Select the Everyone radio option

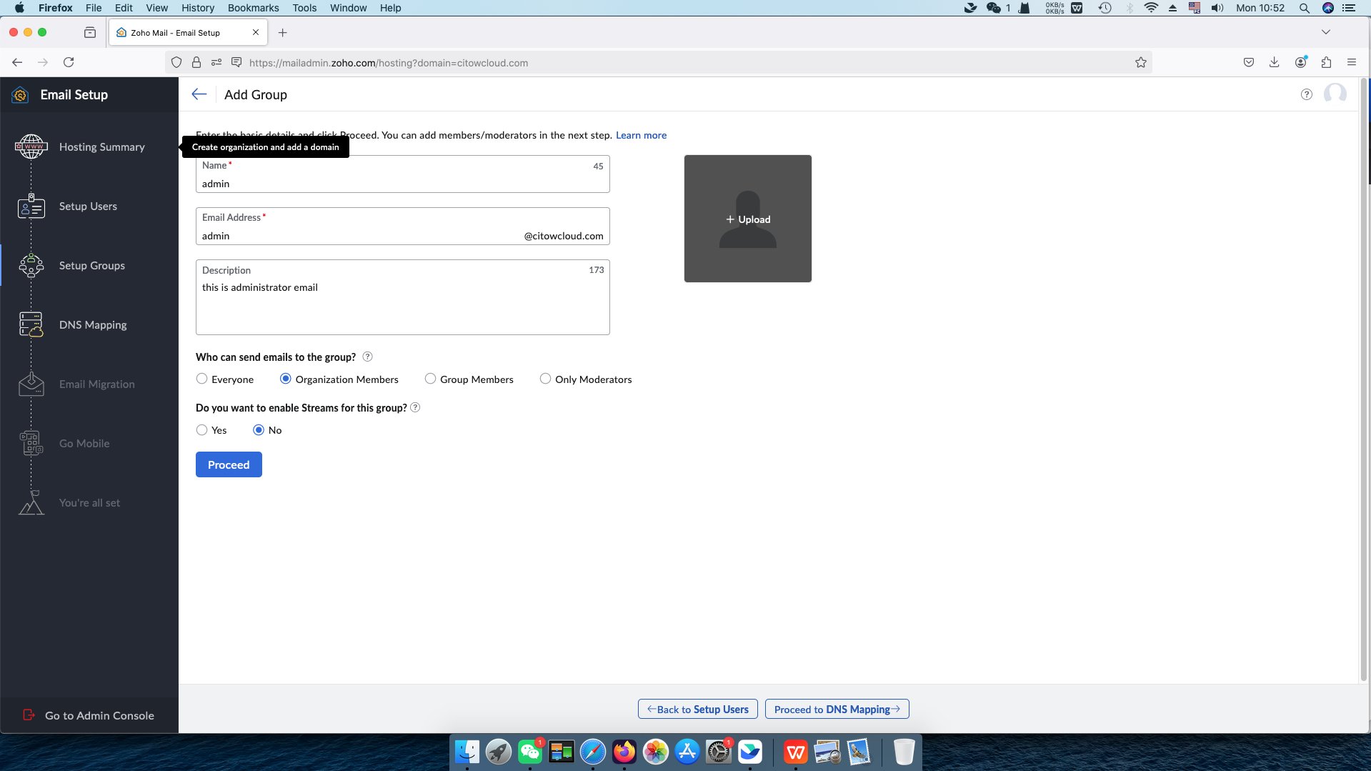tap(202, 379)
